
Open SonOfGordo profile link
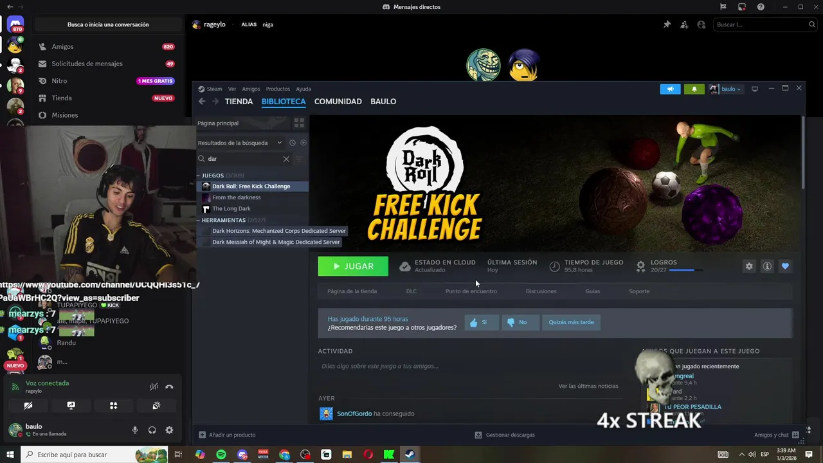point(354,413)
